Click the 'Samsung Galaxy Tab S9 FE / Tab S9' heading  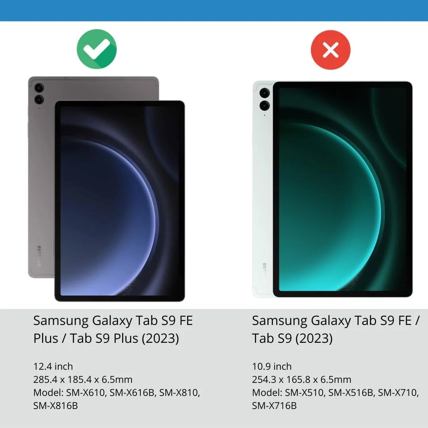(336, 329)
